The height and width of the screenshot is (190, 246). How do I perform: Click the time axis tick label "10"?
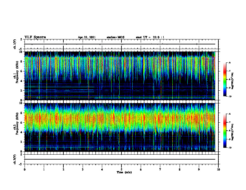pos(218,170)
